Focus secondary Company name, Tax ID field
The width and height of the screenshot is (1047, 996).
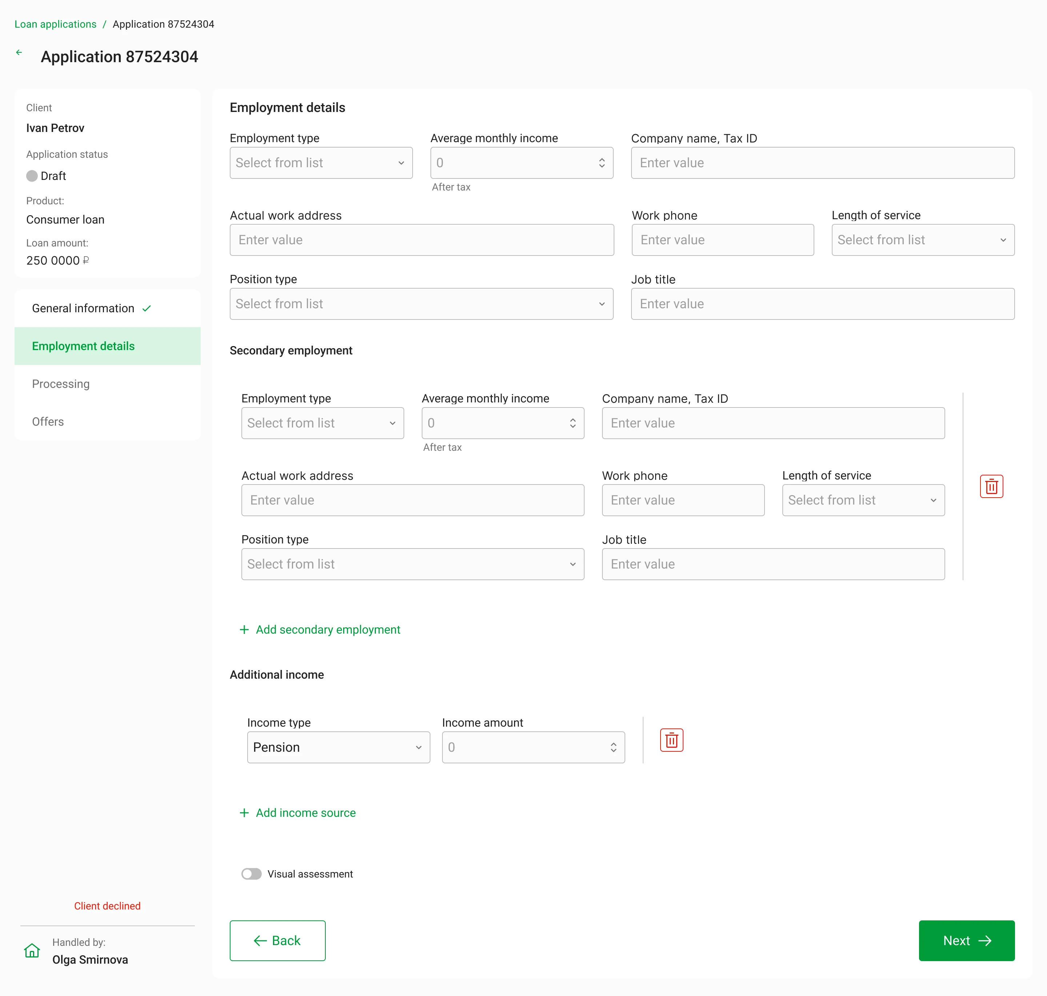[773, 423]
